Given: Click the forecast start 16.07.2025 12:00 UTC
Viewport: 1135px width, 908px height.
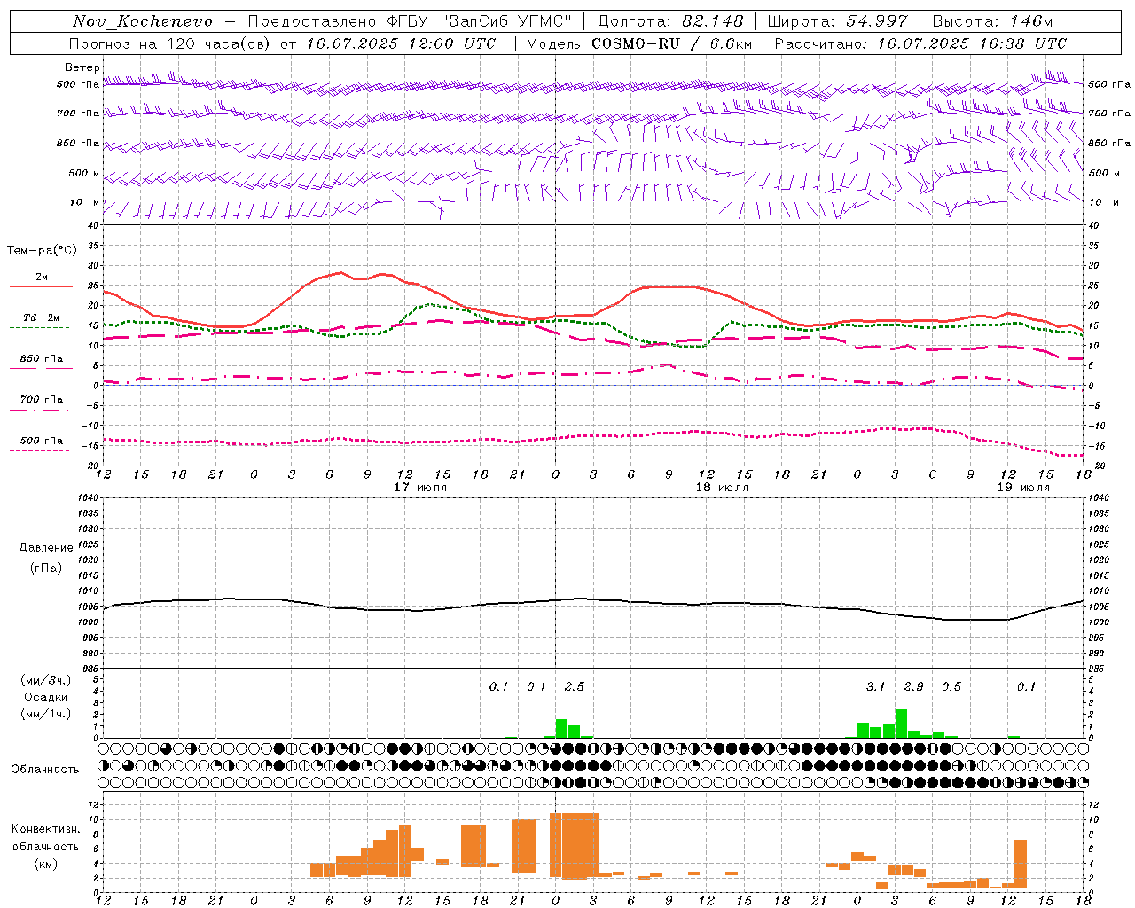Looking at the screenshot, I should (x=401, y=43).
